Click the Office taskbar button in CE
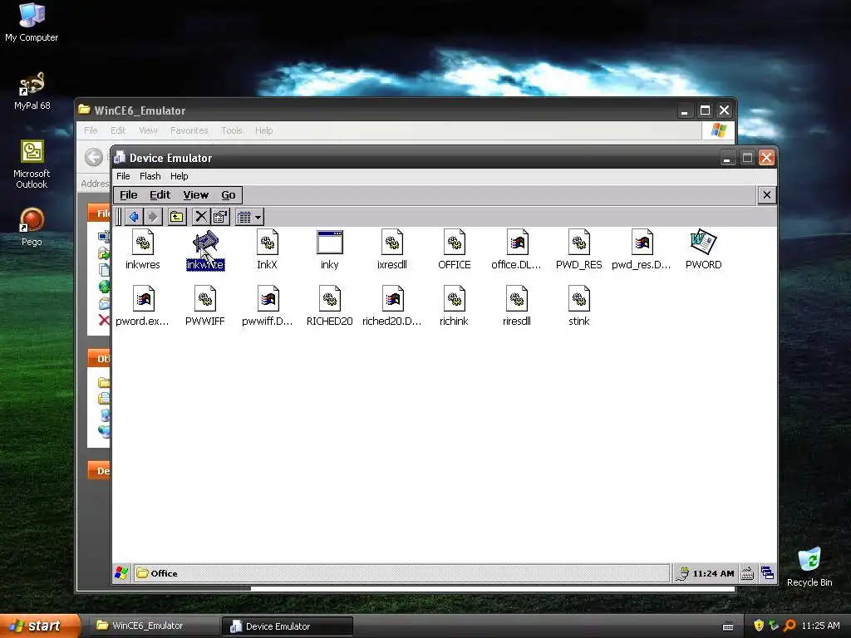 coord(401,573)
